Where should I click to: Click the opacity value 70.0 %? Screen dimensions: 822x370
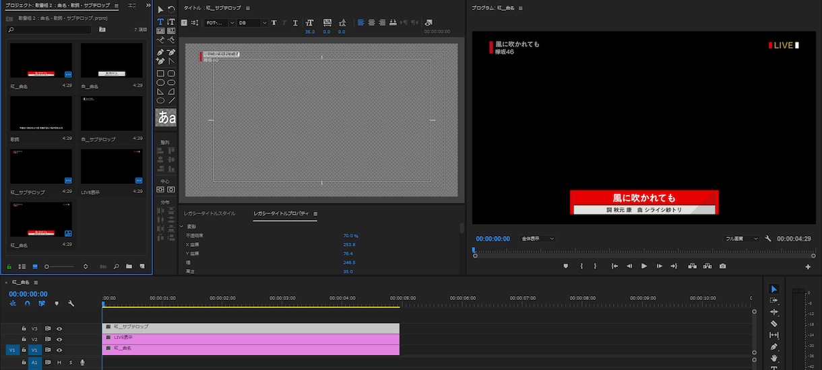point(350,236)
